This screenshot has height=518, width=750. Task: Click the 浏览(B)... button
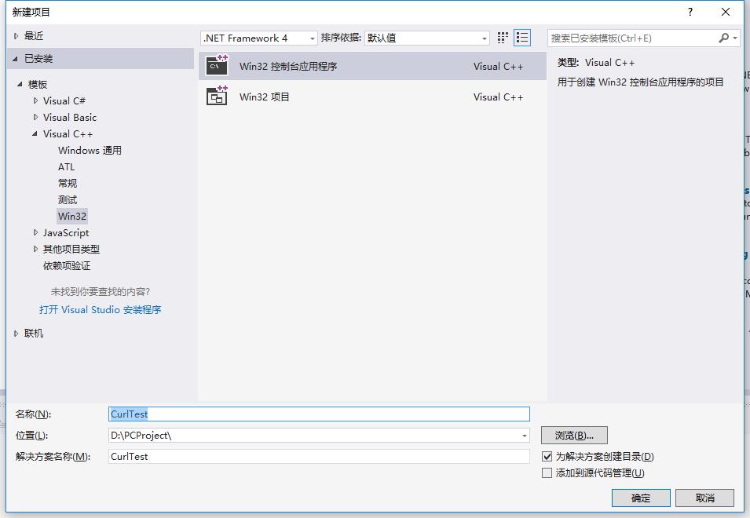(574, 436)
